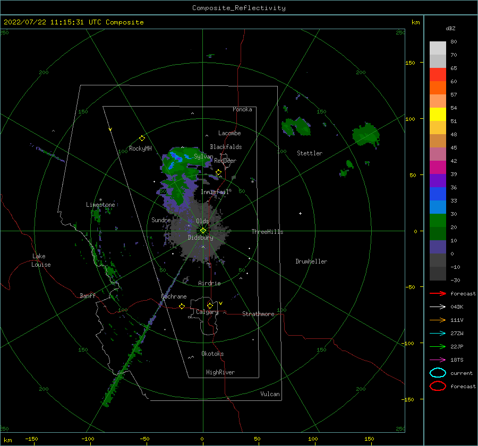Screen dimensions: 478x446
Task: Click the red forecast arrow in legend
Action: tap(438, 293)
